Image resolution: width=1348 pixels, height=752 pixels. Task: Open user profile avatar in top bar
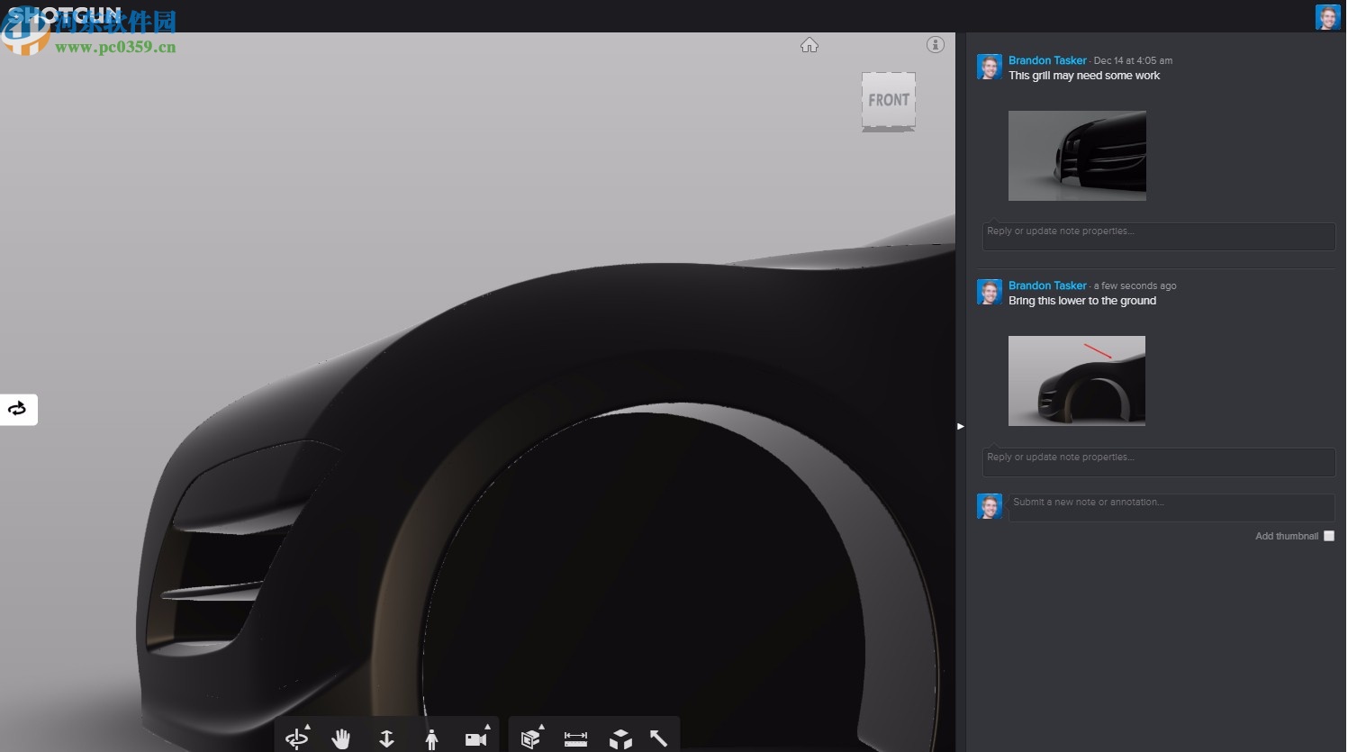click(1327, 17)
